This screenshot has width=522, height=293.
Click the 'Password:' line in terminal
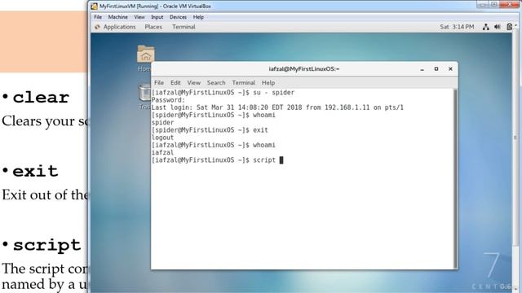point(168,100)
